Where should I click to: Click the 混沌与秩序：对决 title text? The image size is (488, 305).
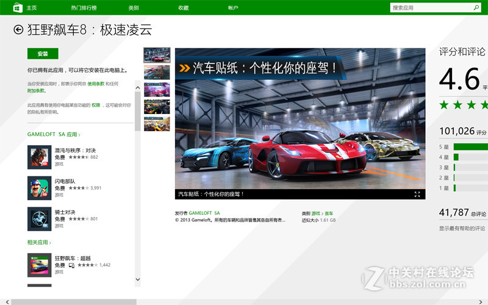[75, 150]
